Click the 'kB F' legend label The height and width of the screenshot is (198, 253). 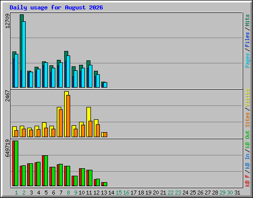click(x=247, y=181)
